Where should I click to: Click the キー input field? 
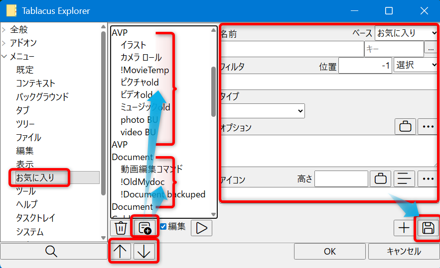(x=394, y=49)
